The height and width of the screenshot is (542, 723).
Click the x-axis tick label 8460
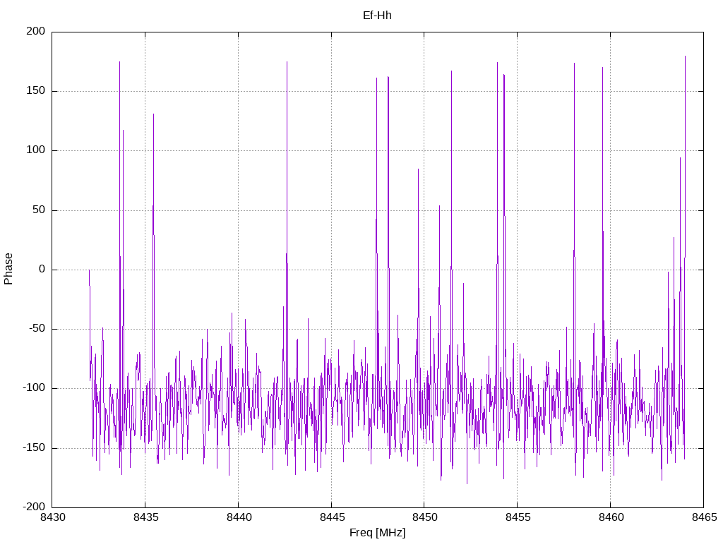click(611, 517)
